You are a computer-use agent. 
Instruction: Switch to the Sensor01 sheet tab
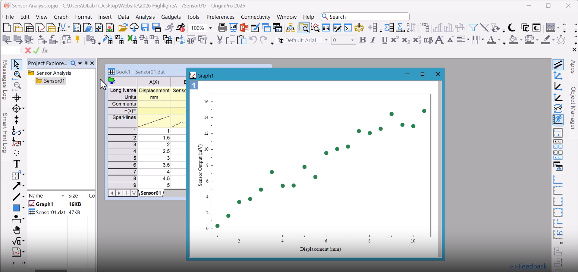[151, 193]
